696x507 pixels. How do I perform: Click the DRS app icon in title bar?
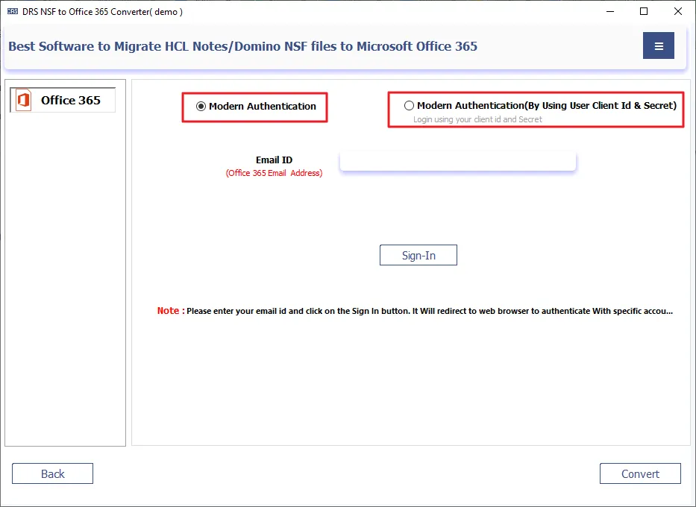(13, 11)
